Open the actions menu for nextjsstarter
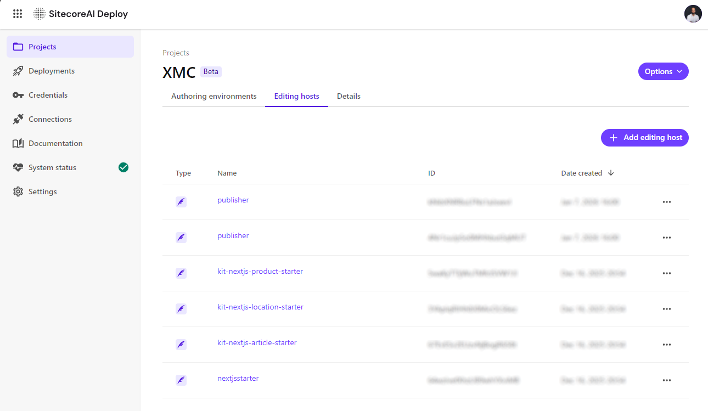Image resolution: width=708 pixels, height=411 pixels. pos(667,380)
